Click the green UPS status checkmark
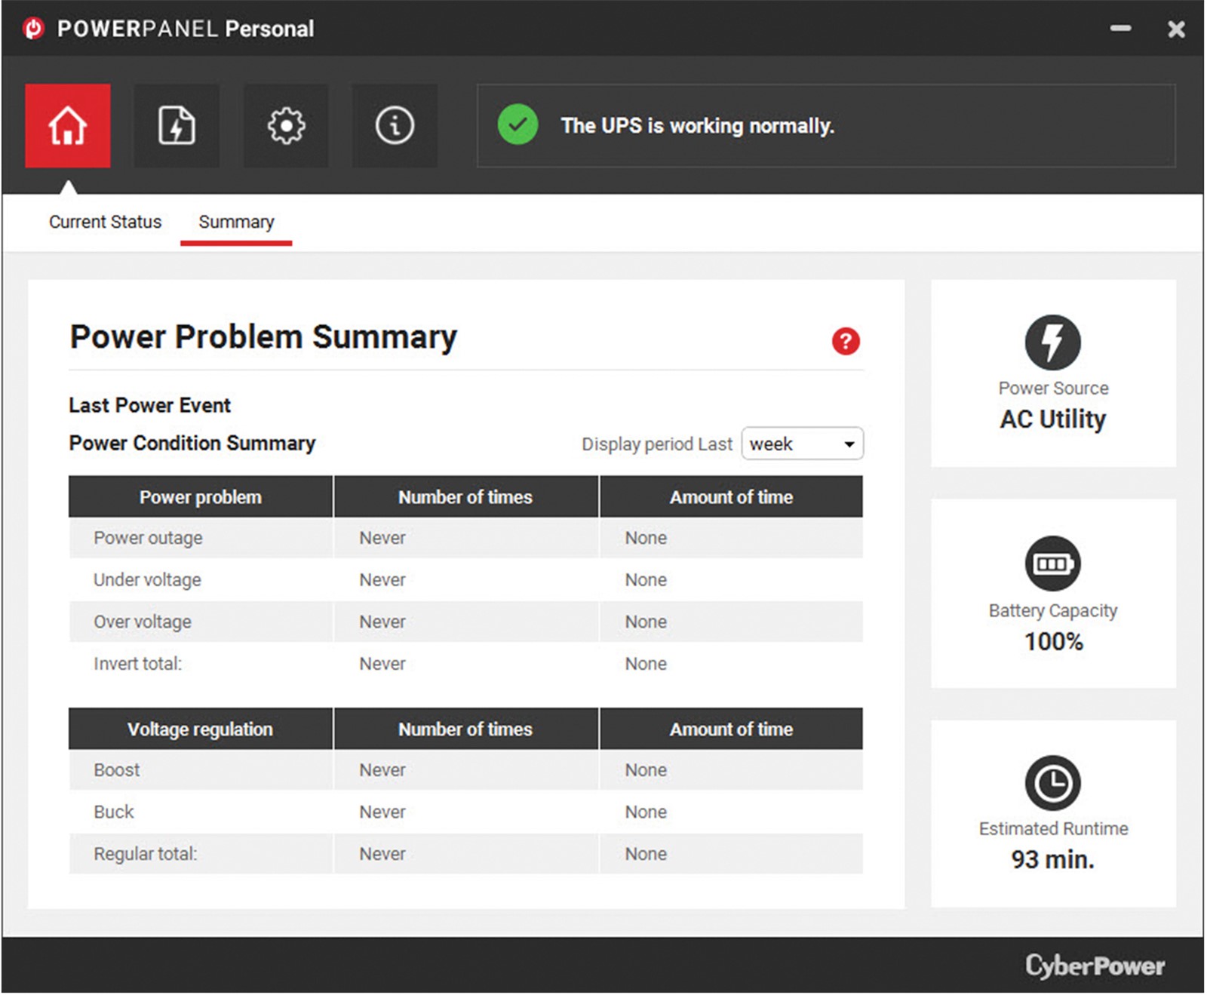 [518, 125]
